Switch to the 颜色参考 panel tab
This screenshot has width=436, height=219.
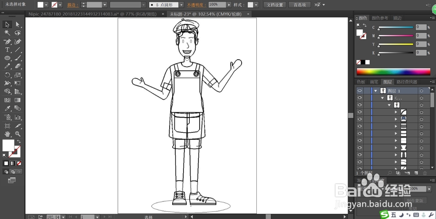coord(380,18)
